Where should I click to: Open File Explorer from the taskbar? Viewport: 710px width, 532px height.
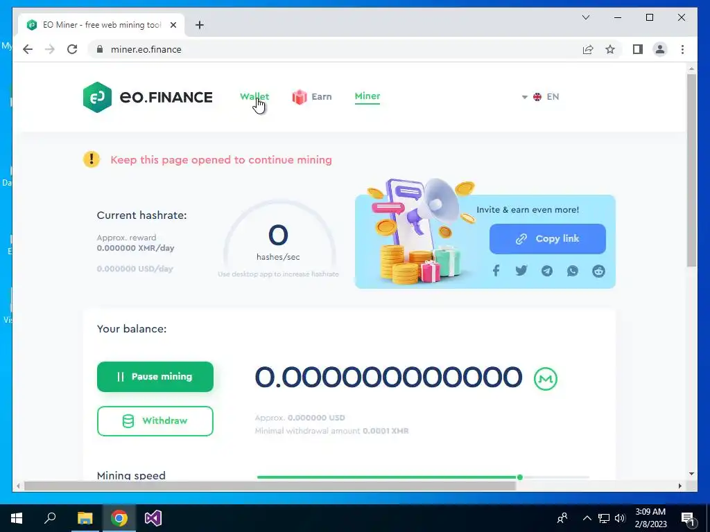point(85,518)
